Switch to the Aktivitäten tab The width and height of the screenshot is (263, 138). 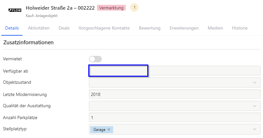pyautogui.click(x=39, y=28)
